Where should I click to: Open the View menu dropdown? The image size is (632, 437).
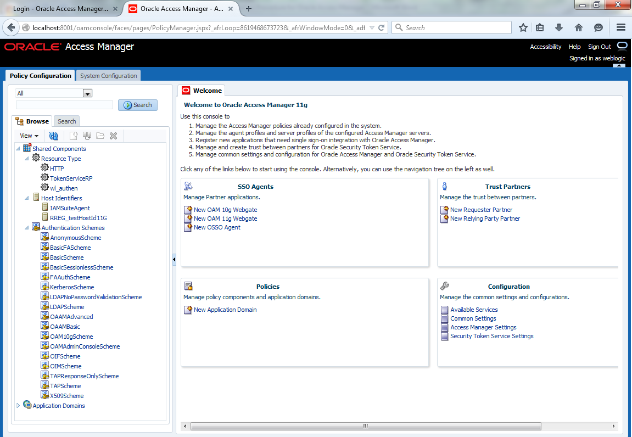(30, 136)
